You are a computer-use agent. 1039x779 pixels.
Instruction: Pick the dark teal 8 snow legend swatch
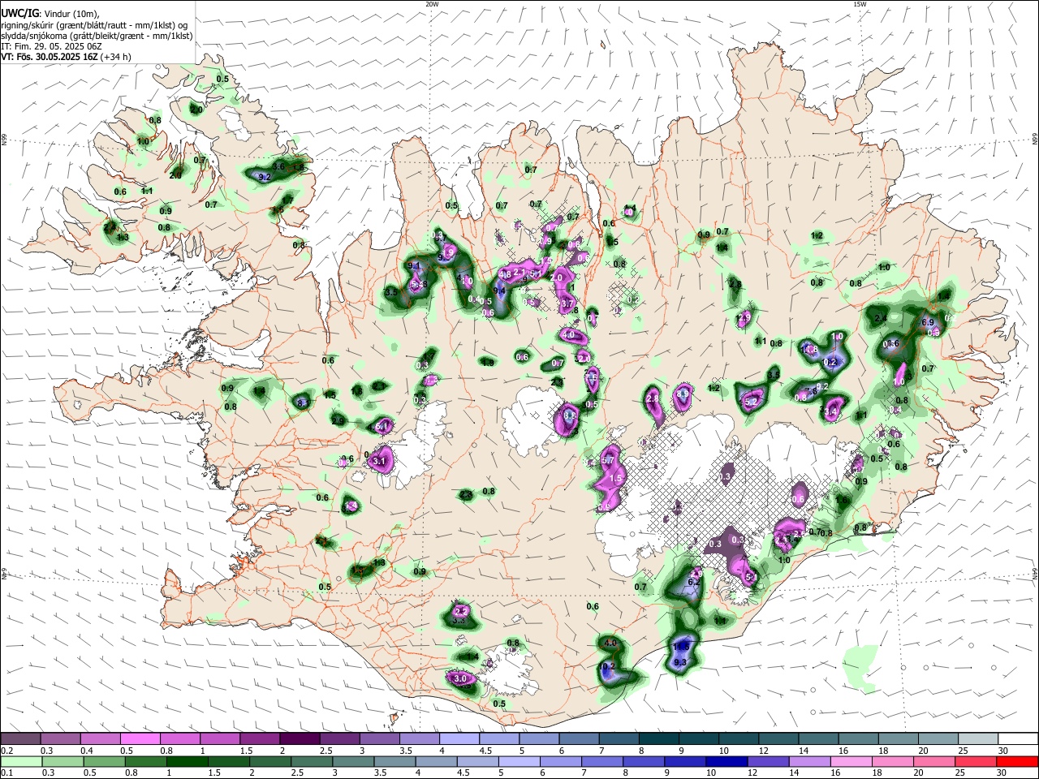pyautogui.click(x=658, y=739)
